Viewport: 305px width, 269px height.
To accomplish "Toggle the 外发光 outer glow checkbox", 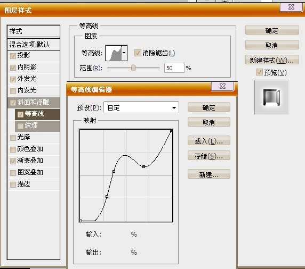I will click(x=13, y=79).
